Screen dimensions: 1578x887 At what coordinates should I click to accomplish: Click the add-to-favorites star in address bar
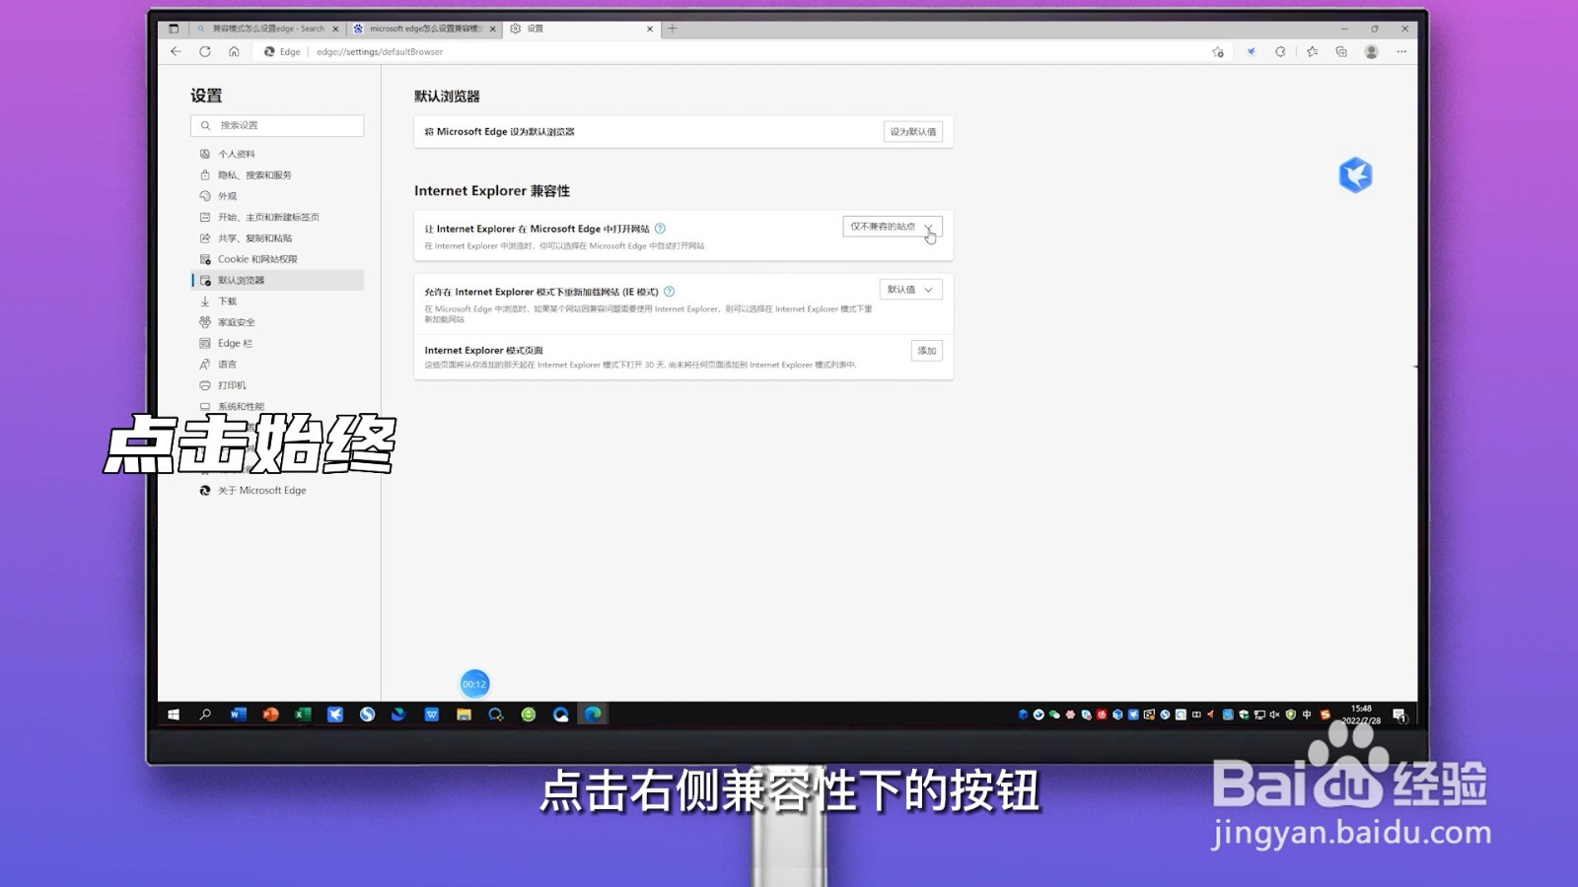coord(1218,52)
